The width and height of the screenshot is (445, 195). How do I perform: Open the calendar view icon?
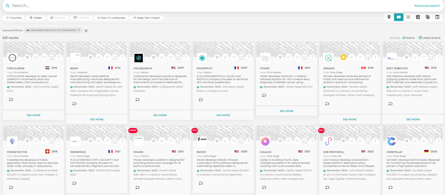coord(437,17)
